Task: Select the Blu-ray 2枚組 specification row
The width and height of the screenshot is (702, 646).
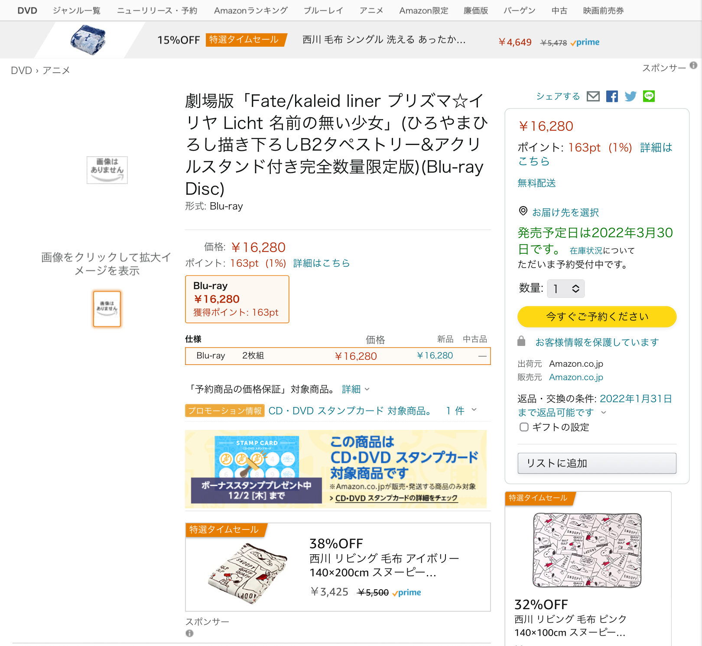Action: (x=338, y=356)
